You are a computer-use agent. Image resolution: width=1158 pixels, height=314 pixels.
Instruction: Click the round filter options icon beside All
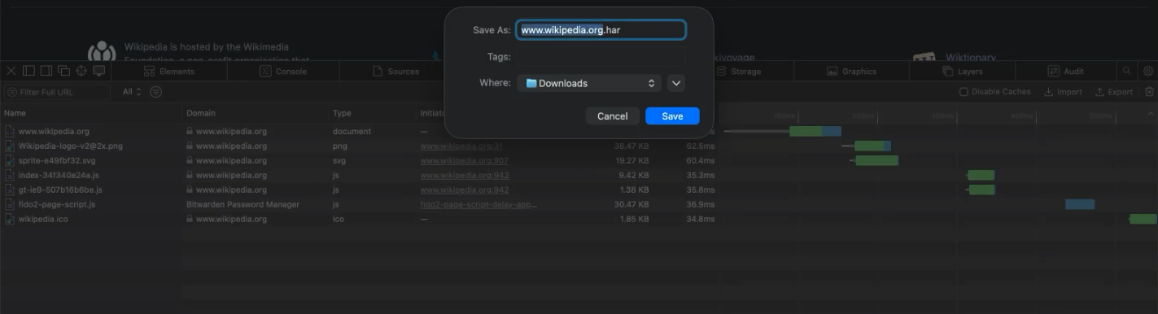[x=155, y=92]
